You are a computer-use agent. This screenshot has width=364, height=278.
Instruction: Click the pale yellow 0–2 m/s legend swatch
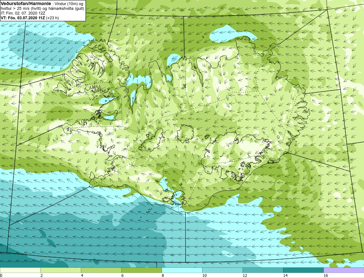point(20,270)
